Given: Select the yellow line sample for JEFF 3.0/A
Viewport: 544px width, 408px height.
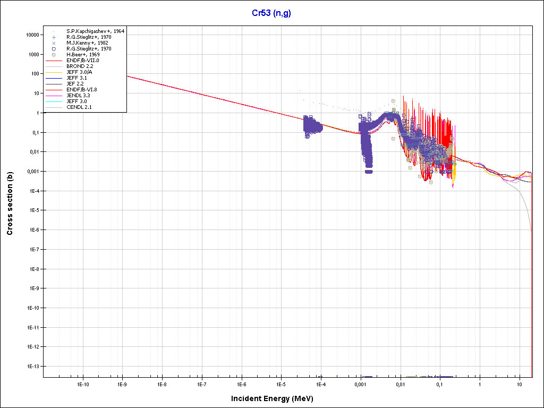Looking at the screenshot, I should 54,72.
